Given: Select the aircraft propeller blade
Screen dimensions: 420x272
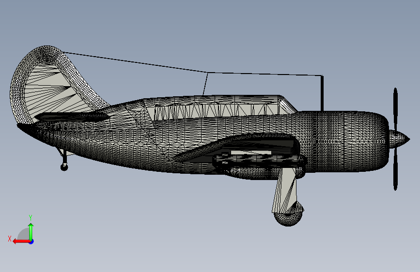Looking at the screenshot, I should [x=395, y=139].
